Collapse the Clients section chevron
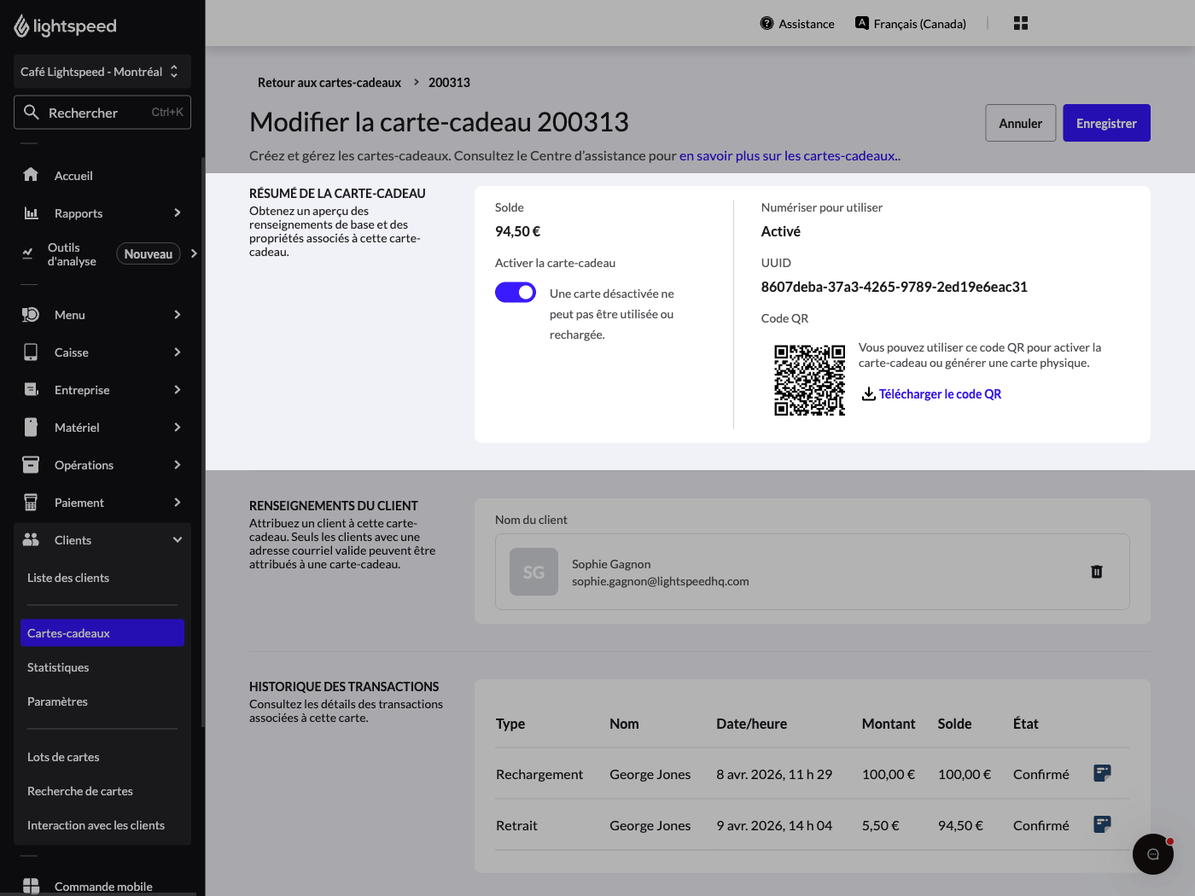1195x896 pixels. point(178,539)
